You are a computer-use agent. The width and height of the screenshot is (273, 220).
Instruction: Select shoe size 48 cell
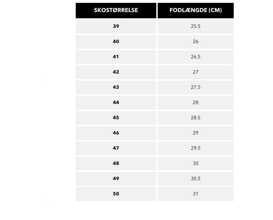point(116,163)
